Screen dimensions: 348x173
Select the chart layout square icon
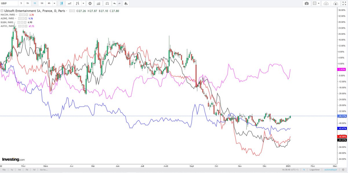click(314, 3)
